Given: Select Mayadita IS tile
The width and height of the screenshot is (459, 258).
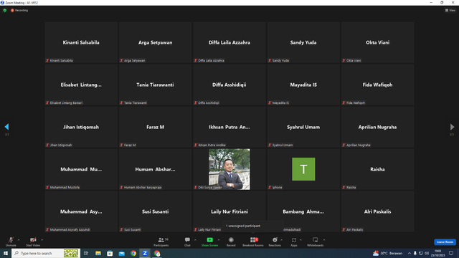Looking at the screenshot, I should (303, 85).
